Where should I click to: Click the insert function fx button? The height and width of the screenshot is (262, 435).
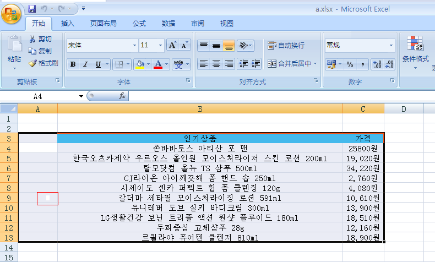pos(122,96)
